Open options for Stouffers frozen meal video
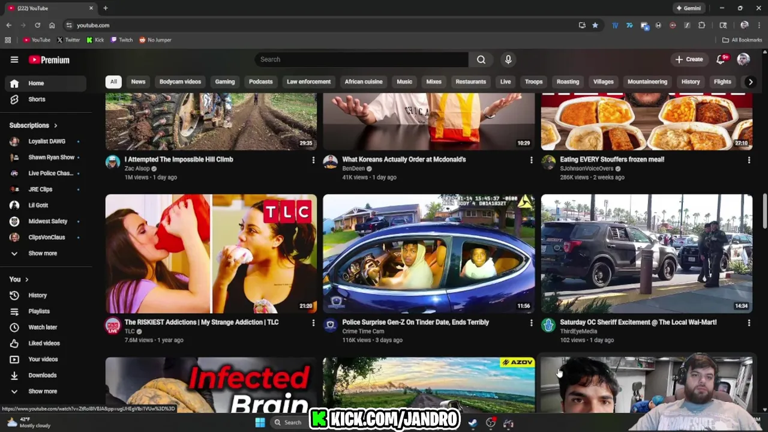The width and height of the screenshot is (768, 432). (x=749, y=160)
